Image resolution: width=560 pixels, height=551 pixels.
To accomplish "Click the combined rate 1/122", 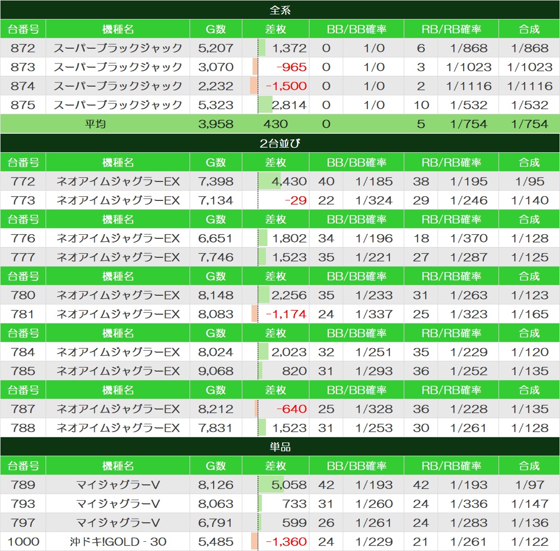I will tap(530, 541).
